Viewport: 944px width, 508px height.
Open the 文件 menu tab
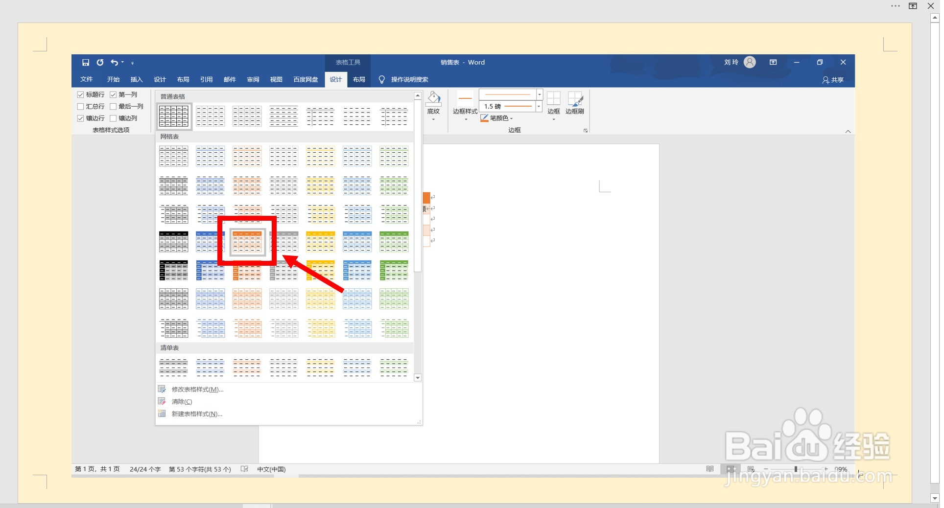tap(87, 79)
